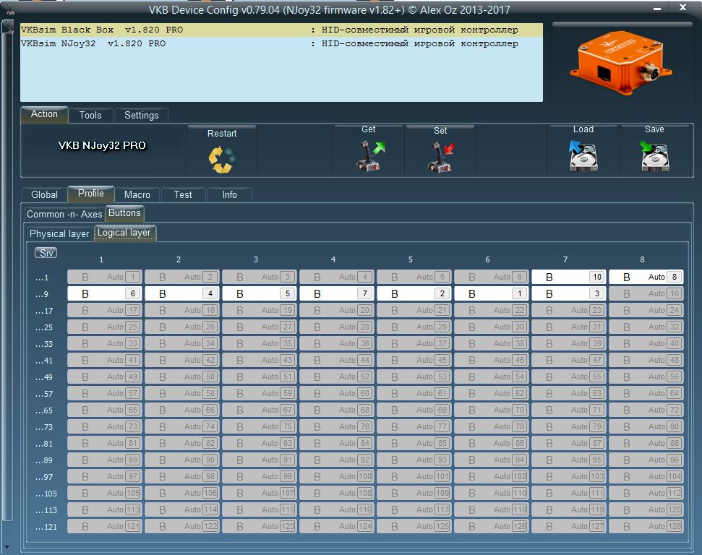The image size is (702, 555).
Task: Click Auto button cell 65
Action: (x=105, y=410)
